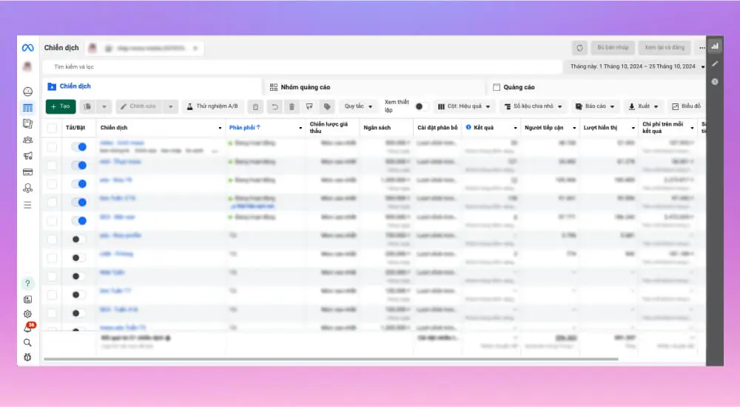The height and width of the screenshot is (407, 740).
Task: Turn off the first campaign's toggle switch
Action: tap(79, 147)
